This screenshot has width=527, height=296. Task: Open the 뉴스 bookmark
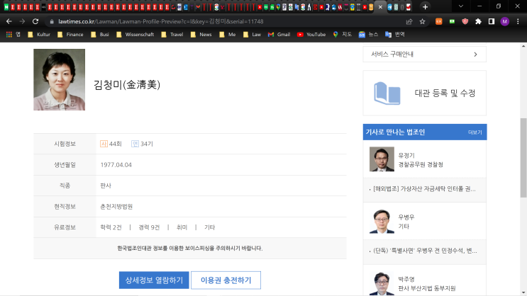pyautogui.click(x=368, y=34)
